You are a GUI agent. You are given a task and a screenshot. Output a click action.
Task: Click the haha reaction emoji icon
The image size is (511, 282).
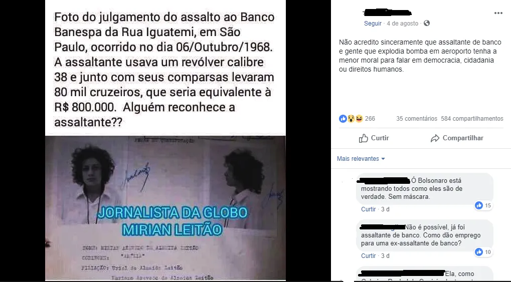pos(359,119)
